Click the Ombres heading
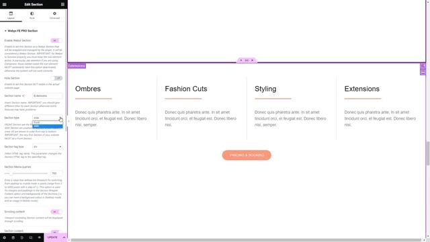This screenshot has height=242, width=430. click(88, 89)
